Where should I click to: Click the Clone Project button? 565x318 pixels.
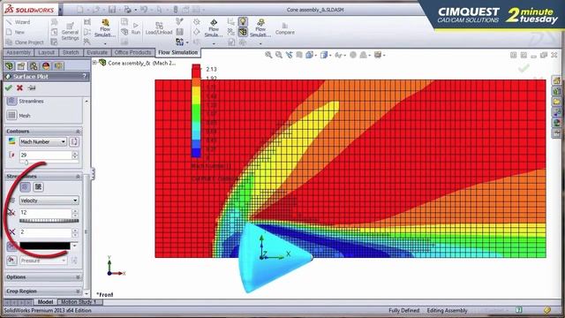coord(26,42)
